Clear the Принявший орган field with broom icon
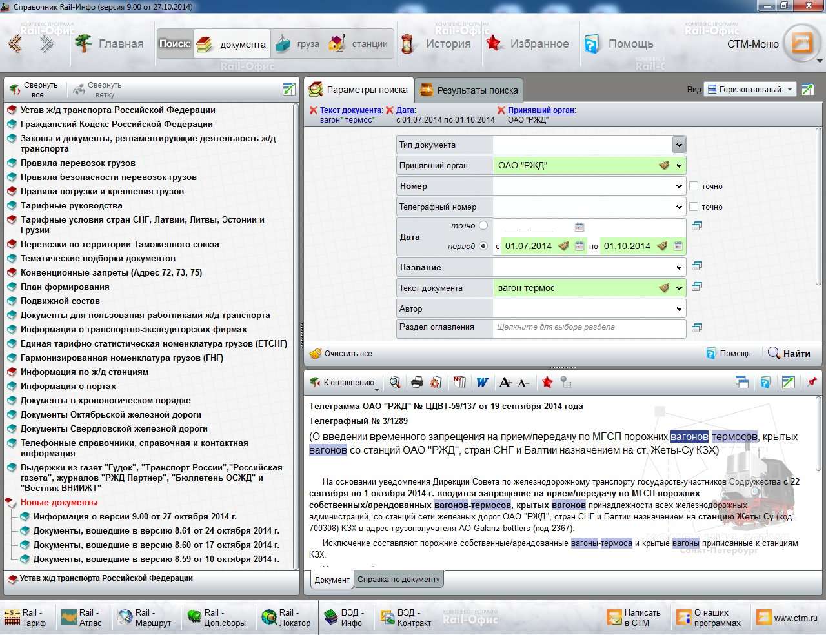This screenshot has height=635, width=826. 664,165
